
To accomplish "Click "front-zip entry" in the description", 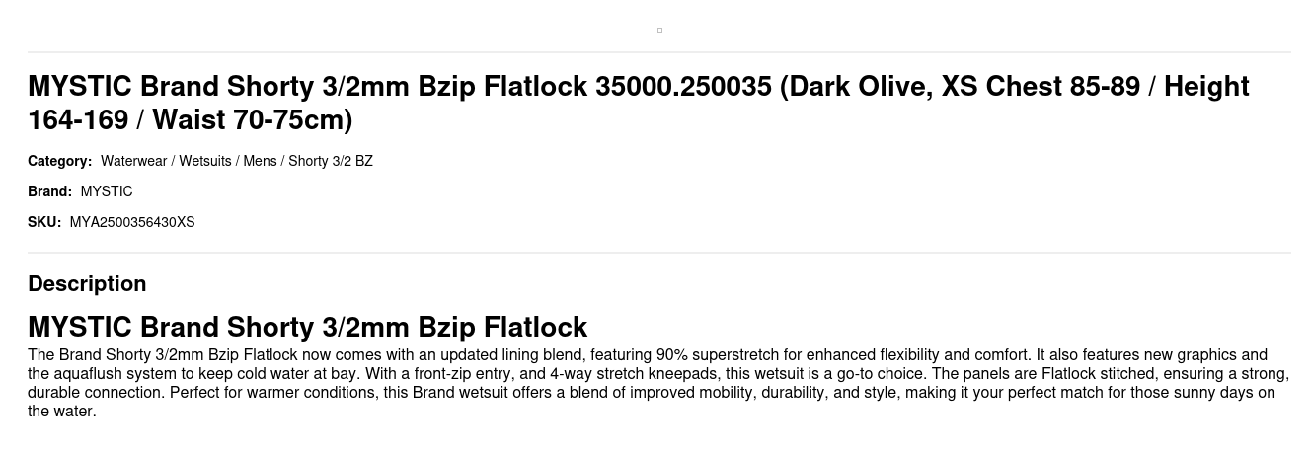I will coord(463,374).
